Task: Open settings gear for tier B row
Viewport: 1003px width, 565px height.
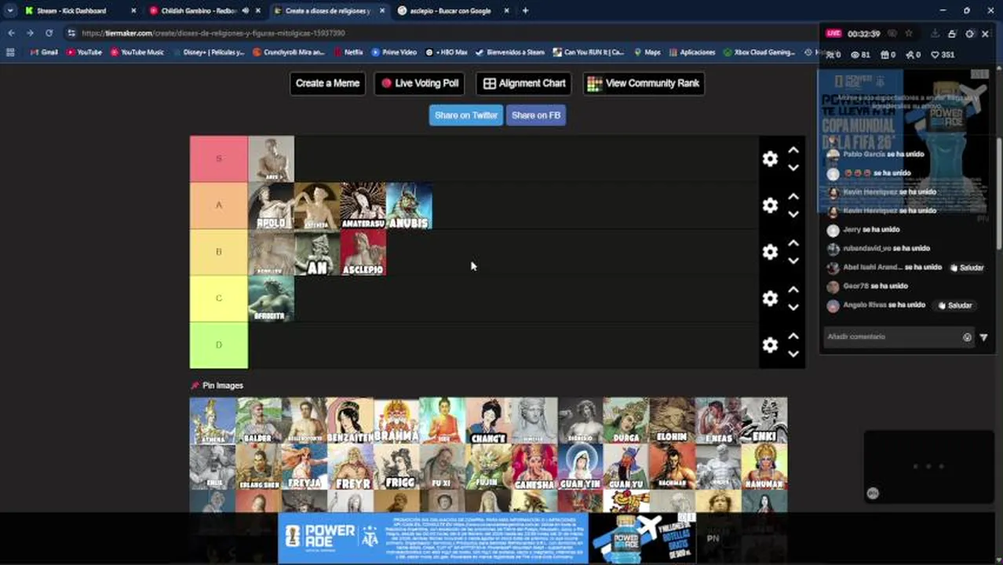Action: click(x=770, y=252)
